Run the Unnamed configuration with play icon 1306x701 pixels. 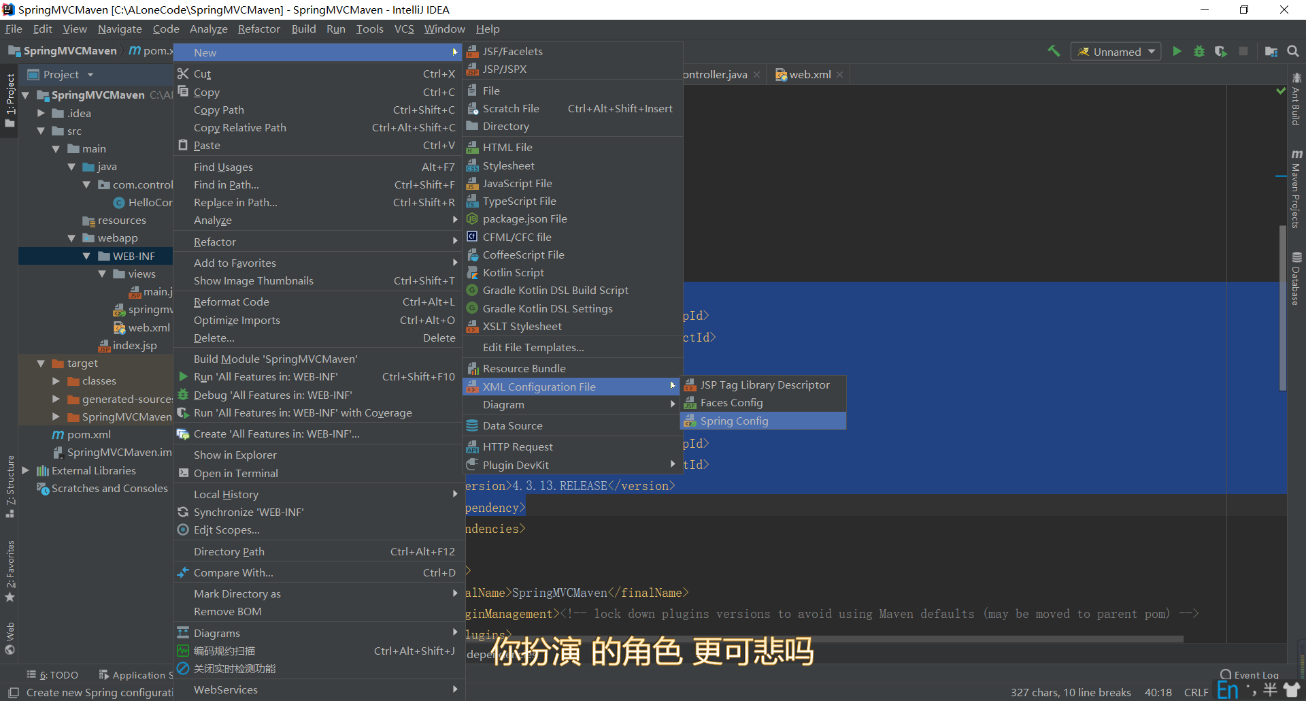pyautogui.click(x=1177, y=51)
